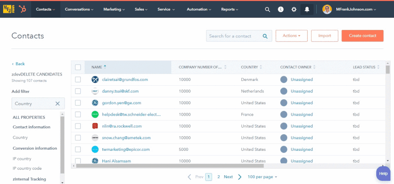The image size is (394, 184).
Task: Select the gordon.yen@ge.com row checkbox
Action: click(78, 103)
